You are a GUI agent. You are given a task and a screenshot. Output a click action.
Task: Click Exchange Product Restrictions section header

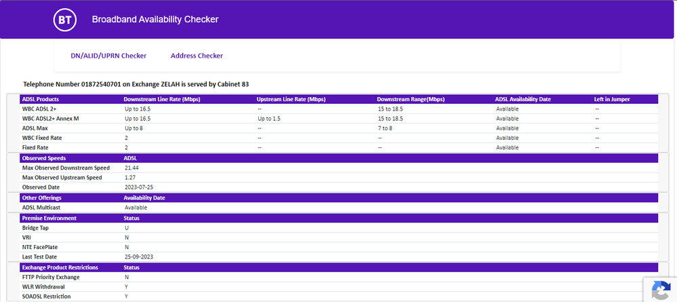click(60, 267)
